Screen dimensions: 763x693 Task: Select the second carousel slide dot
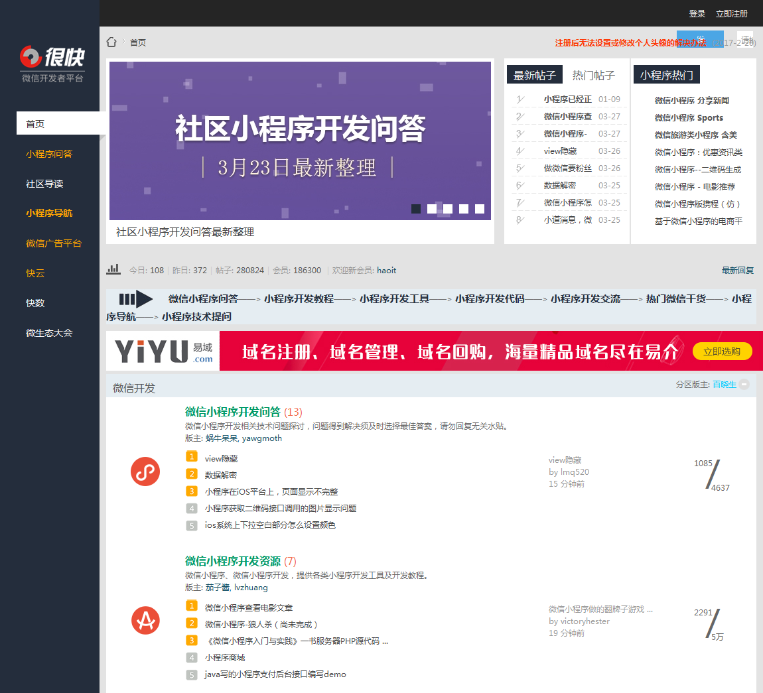pyautogui.click(x=432, y=209)
